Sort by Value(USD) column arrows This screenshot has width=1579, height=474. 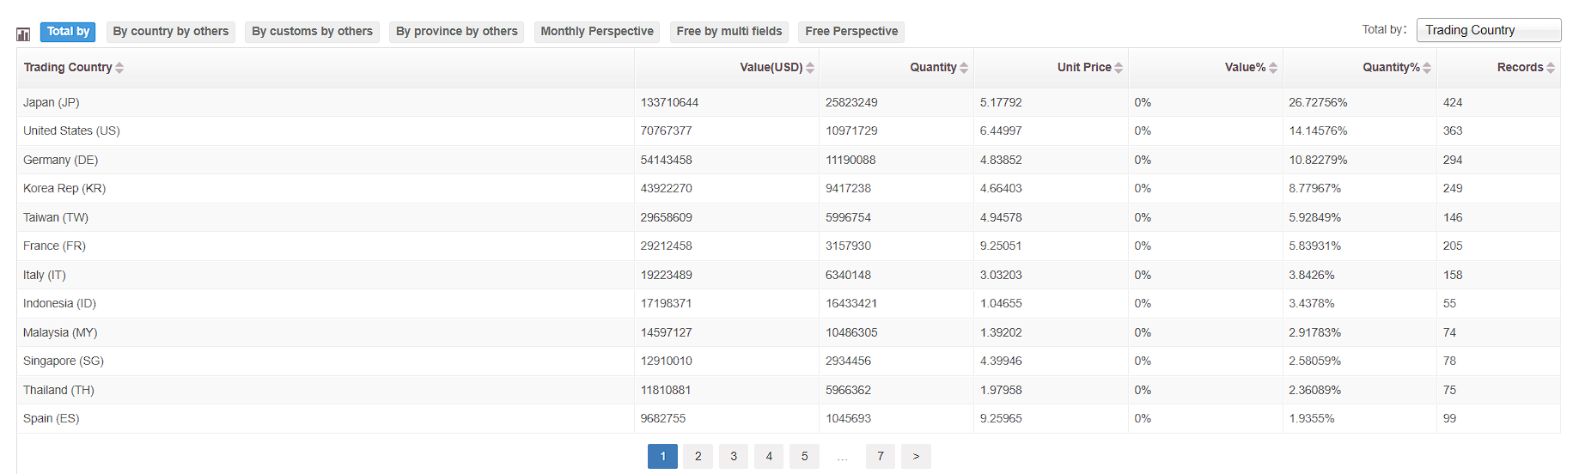click(810, 68)
